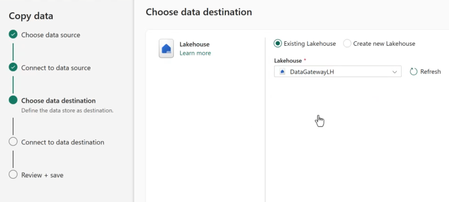The height and width of the screenshot is (202, 449).
Task: Click the Create new Lakehouse label text
Action: pos(384,44)
